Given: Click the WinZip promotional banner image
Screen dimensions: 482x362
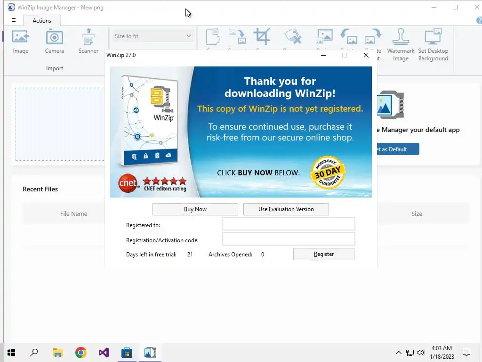Looking at the screenshot, I should (241, 132).
